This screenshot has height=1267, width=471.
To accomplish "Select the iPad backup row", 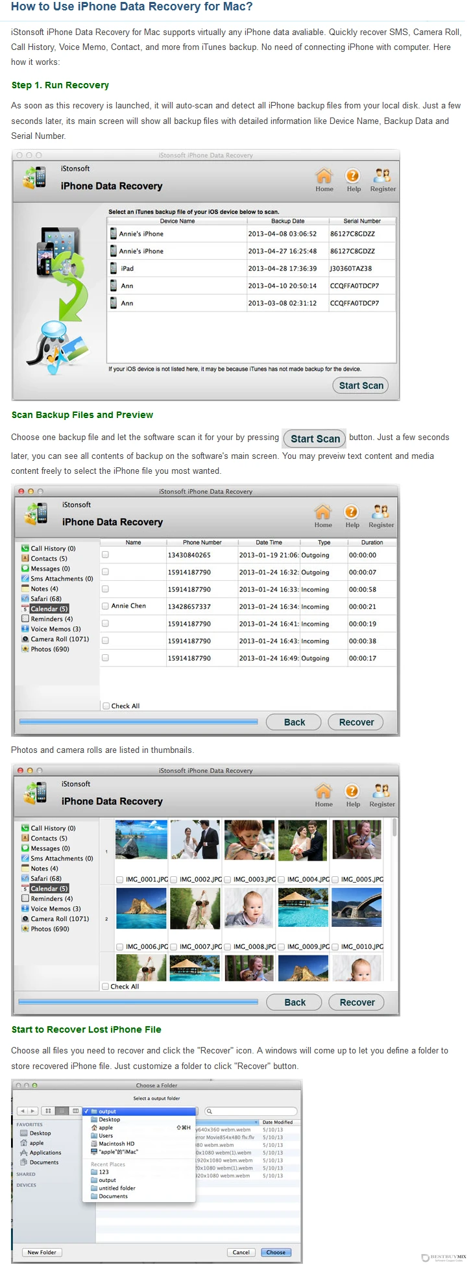I will pyautogui.click(x=252, y=268).
